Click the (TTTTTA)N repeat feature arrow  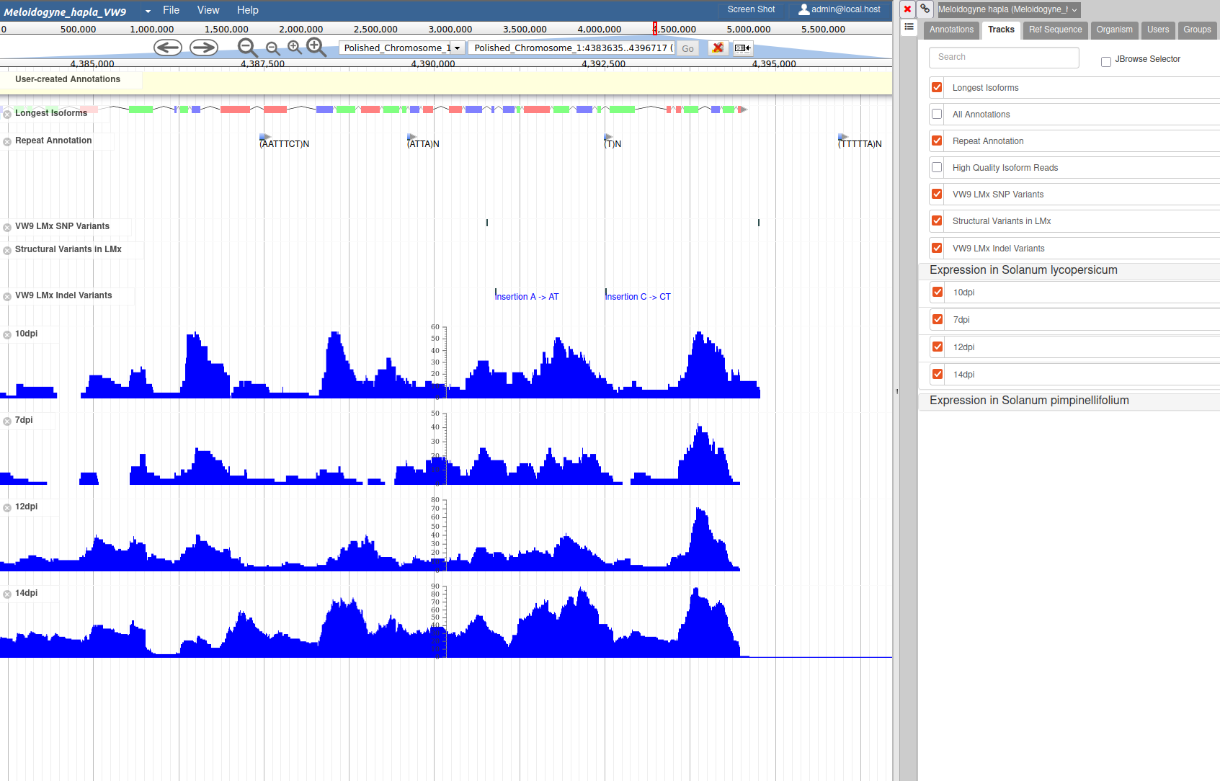(842, 136)
